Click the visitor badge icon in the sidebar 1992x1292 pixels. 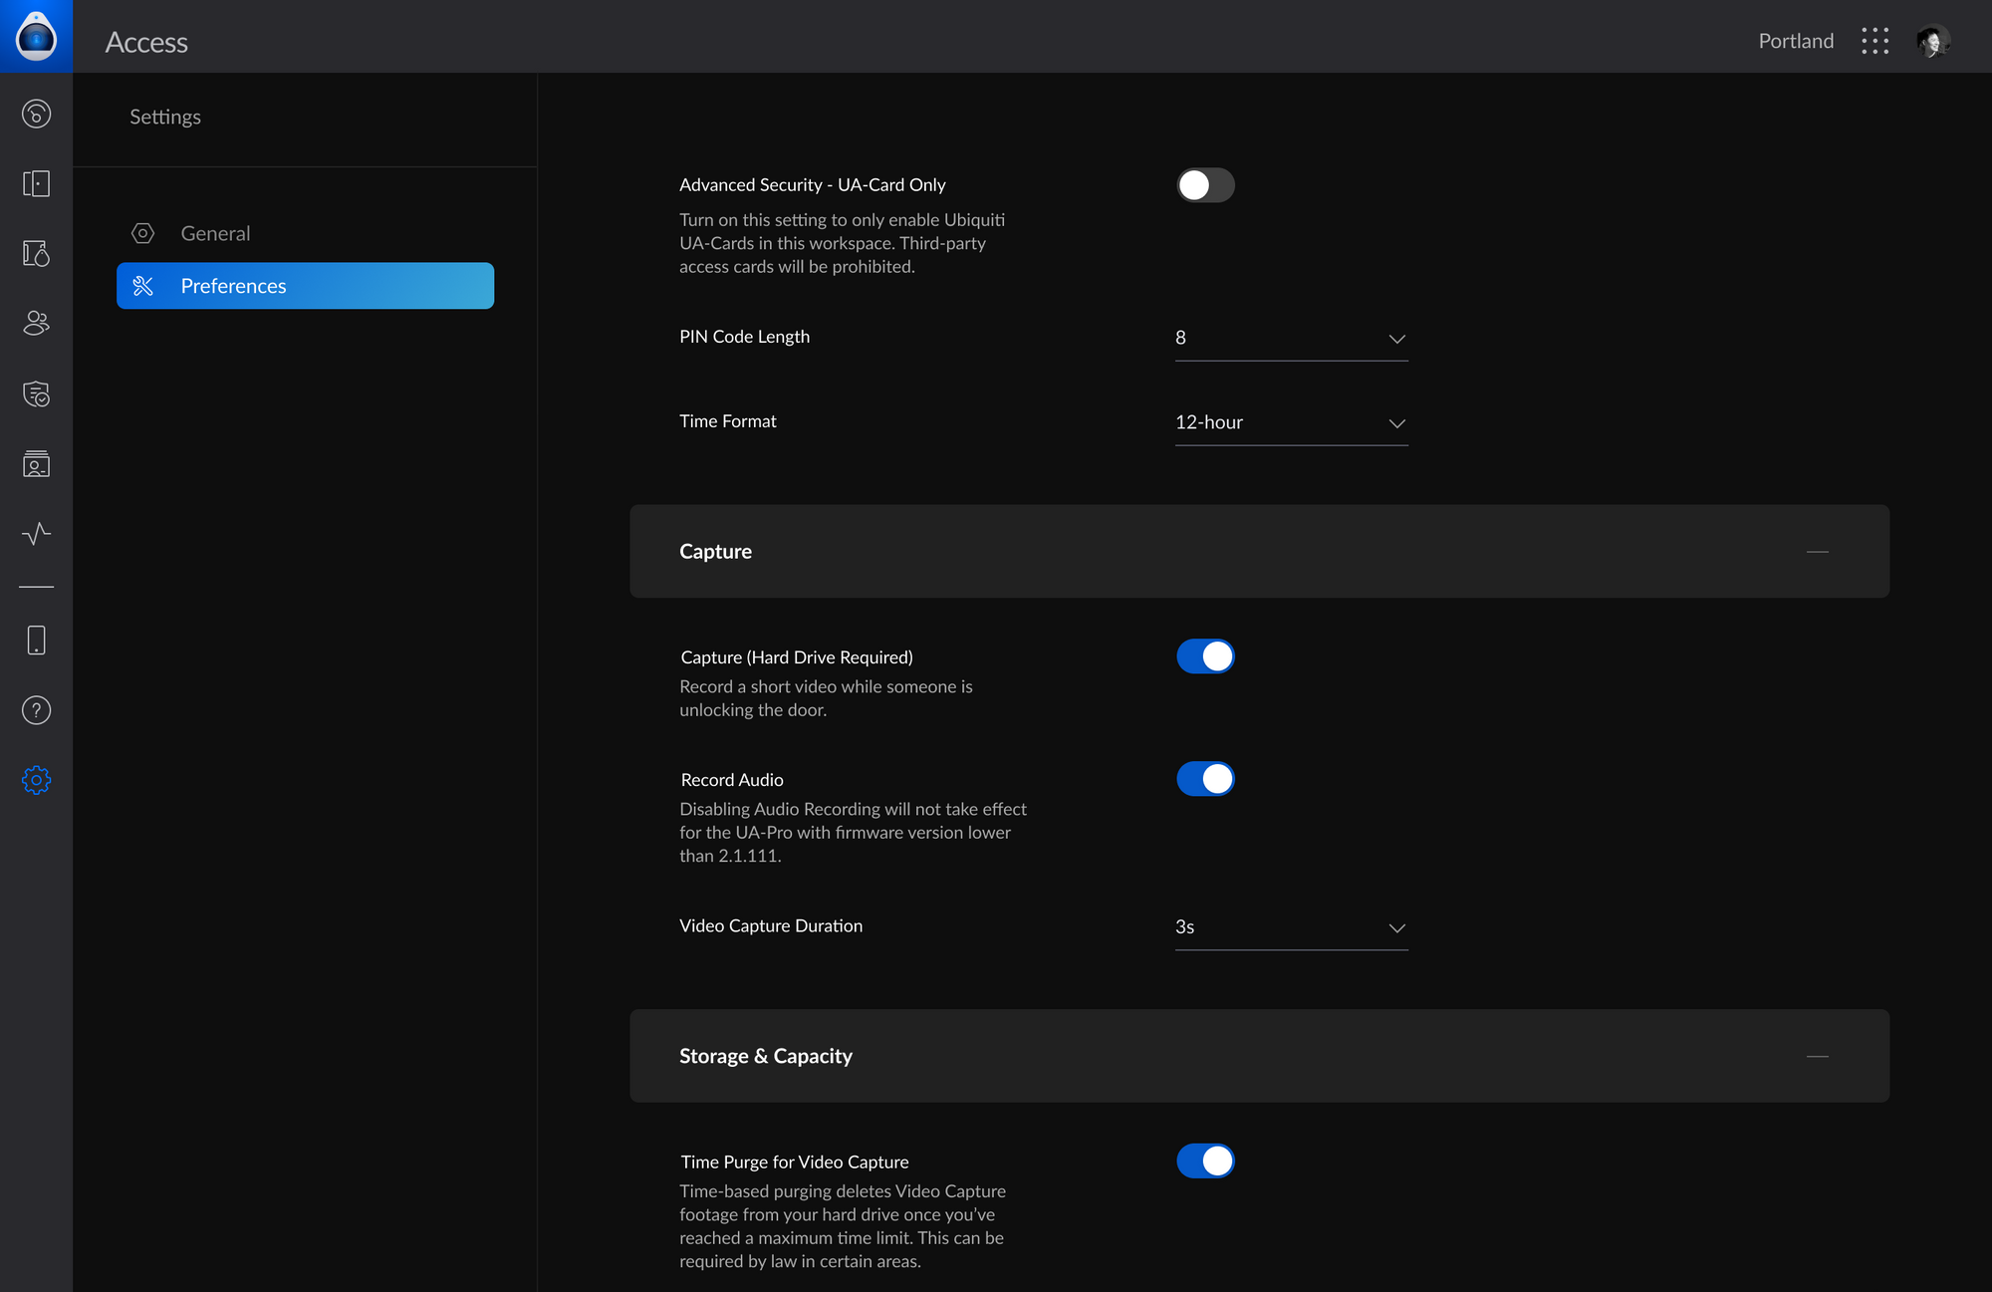pos(36,463)
